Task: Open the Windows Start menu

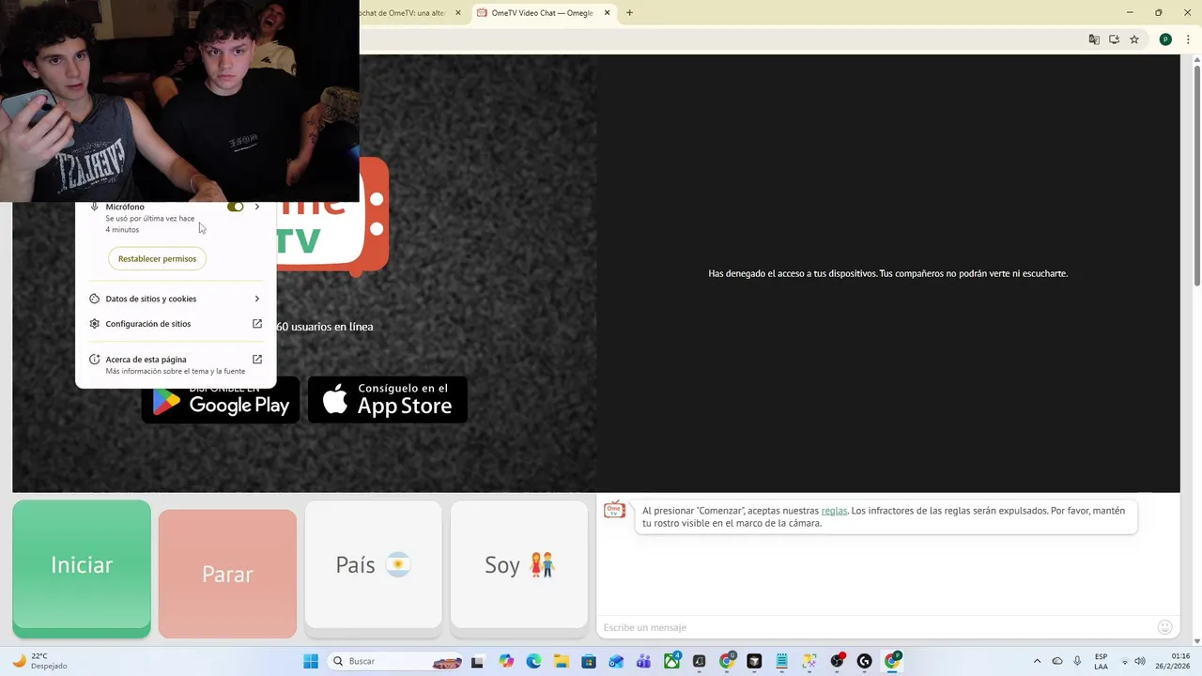Action: (x=311, y=661)
